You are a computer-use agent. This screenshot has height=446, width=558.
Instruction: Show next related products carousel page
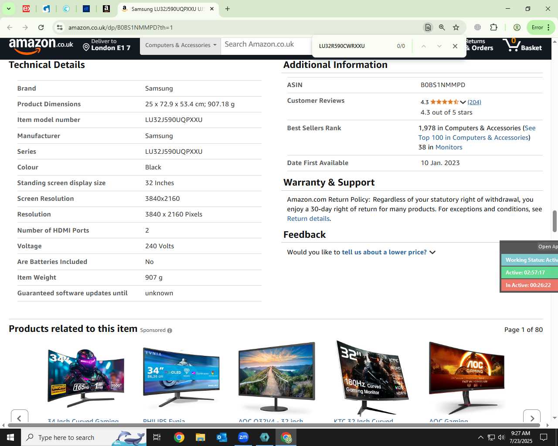click(x=532, y=417)
